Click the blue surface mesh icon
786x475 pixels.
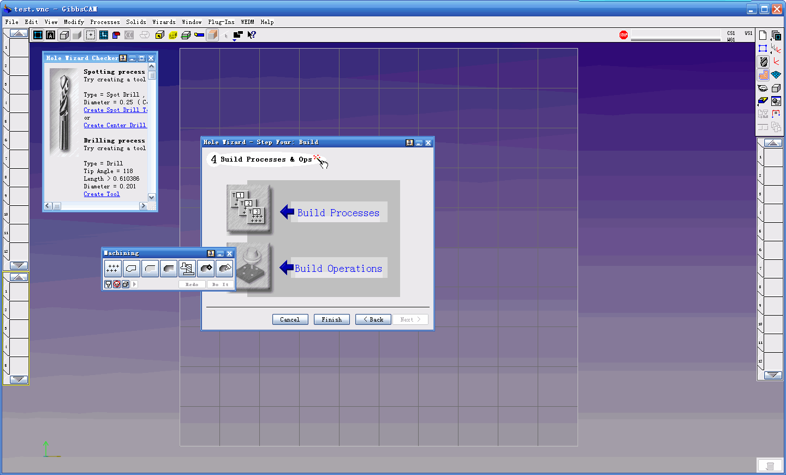click(776, 75)
